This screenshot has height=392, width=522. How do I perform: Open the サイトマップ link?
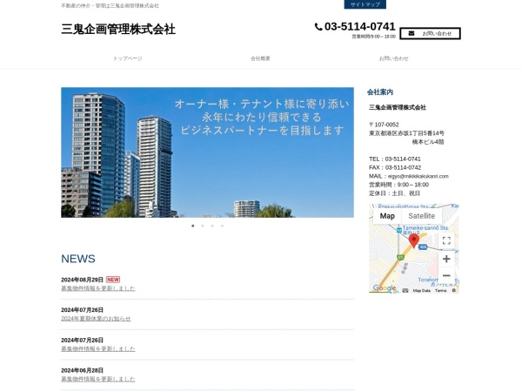pos(365,4)
